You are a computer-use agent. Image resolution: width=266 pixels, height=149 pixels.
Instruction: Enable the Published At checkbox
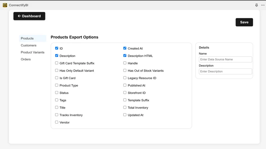125,85
